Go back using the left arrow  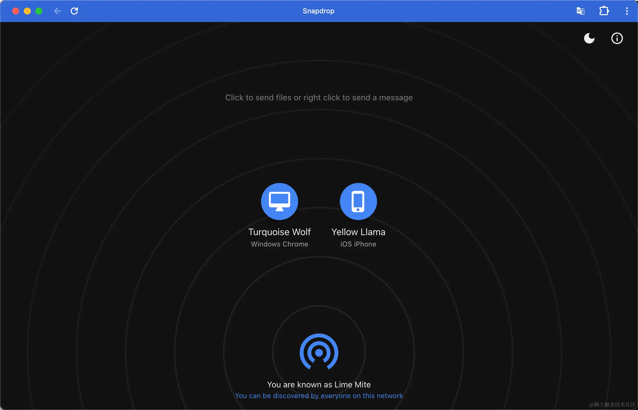57,11
